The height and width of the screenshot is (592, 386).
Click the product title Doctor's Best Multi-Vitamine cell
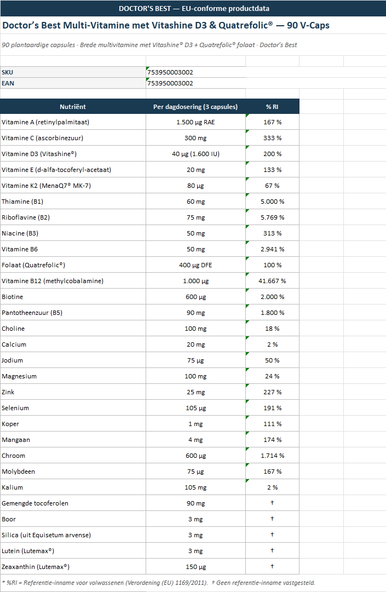193,25
